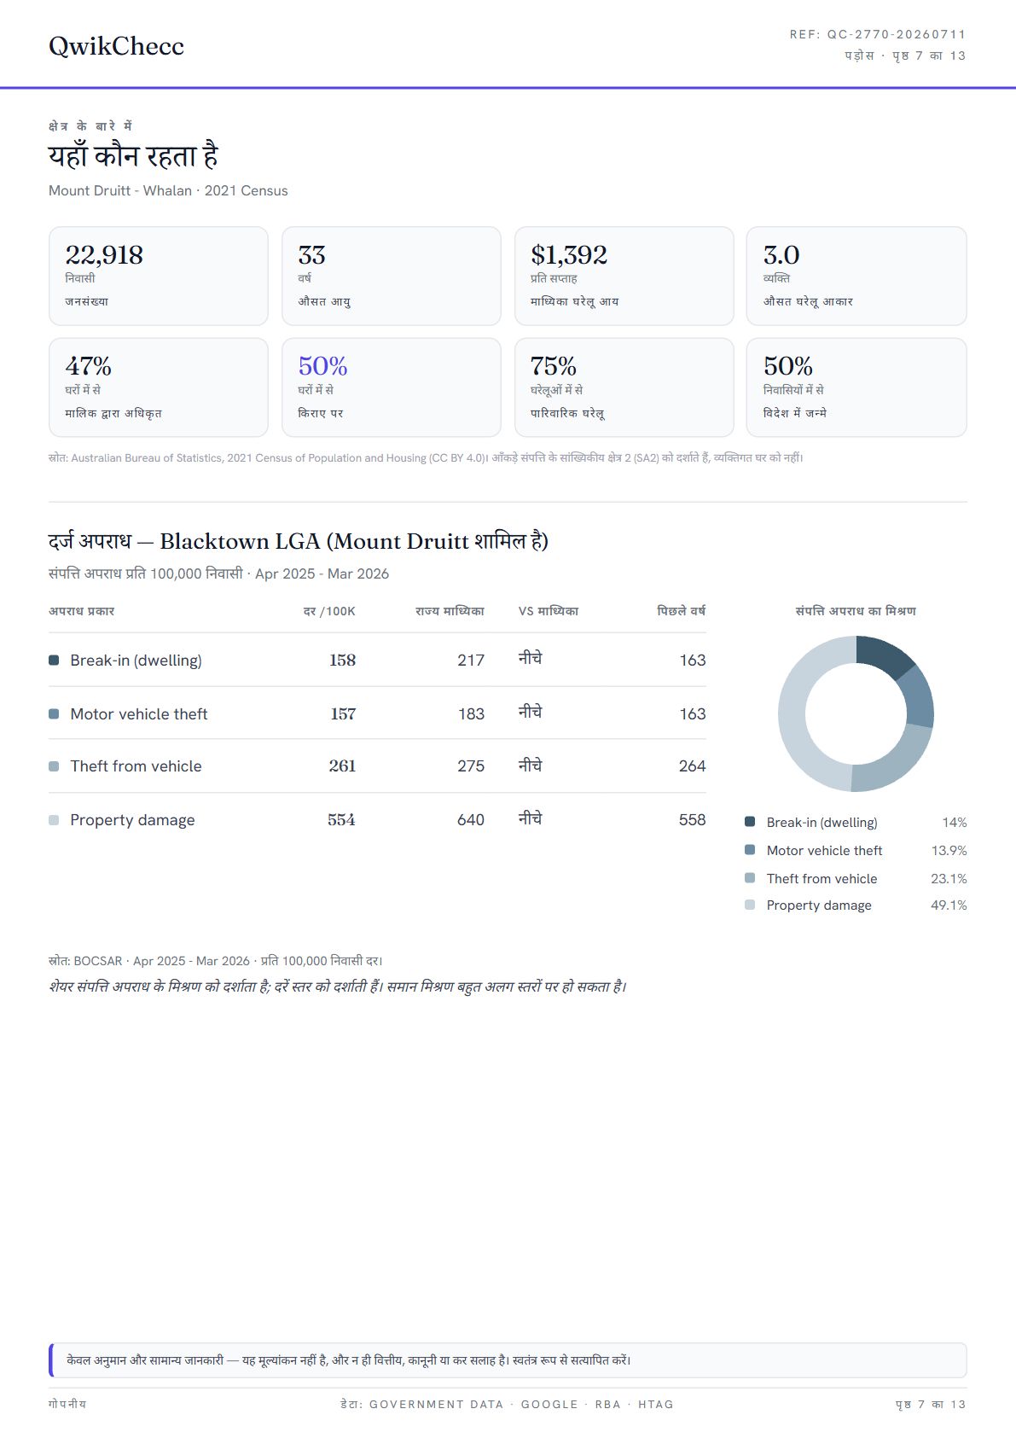Screen dimensions: 1016x1438
Task: Click legend percentage 13.9%
Action: click(x=949, y=851)
